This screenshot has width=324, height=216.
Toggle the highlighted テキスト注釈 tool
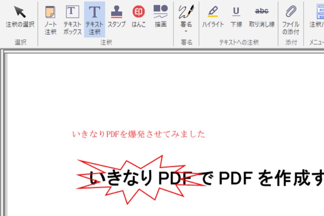click(x=94, y=20)
